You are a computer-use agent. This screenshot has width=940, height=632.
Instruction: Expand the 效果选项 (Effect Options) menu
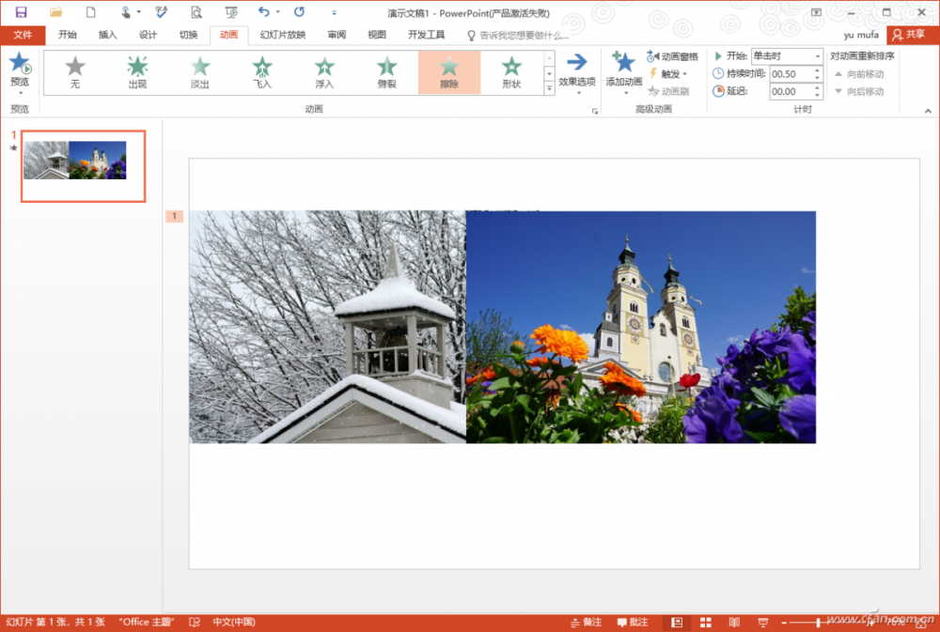click(x=576, y=71)
